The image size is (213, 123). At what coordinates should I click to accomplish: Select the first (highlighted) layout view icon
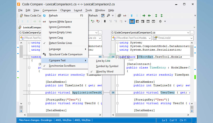[132, 21]
